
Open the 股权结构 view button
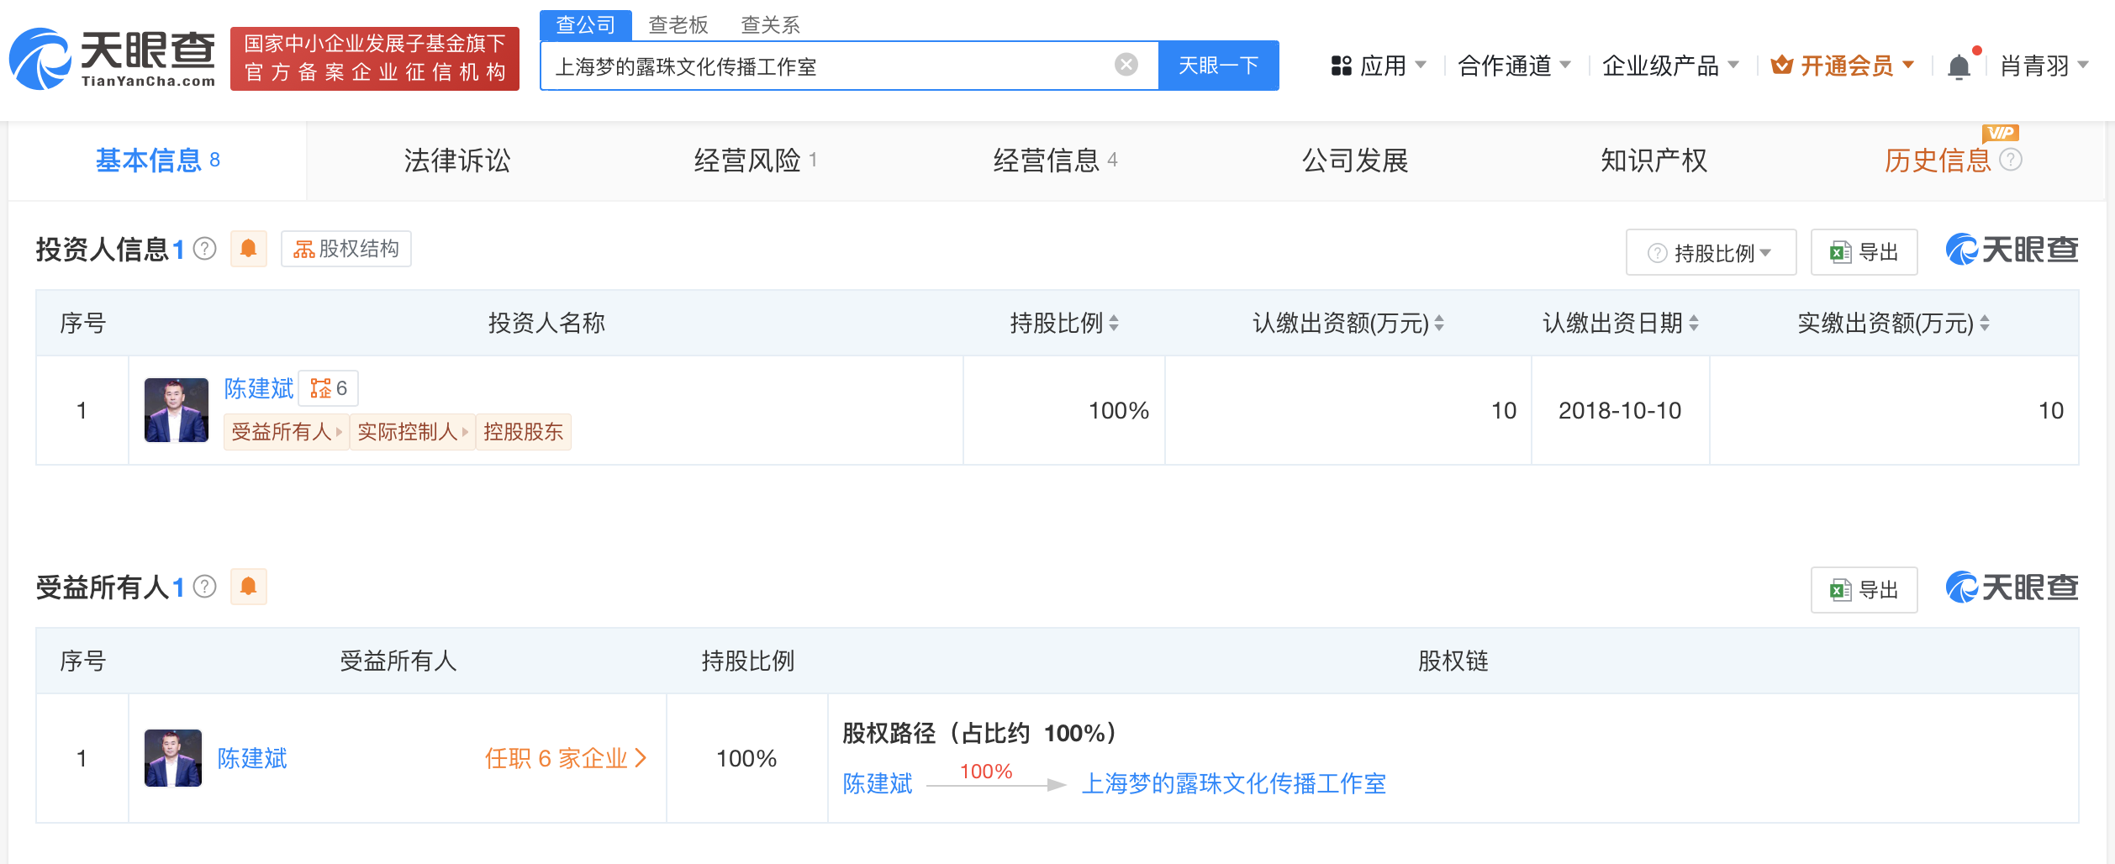pos(345,249)
